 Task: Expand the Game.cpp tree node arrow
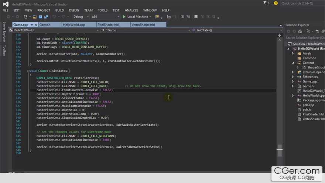[x=293, y=82]
